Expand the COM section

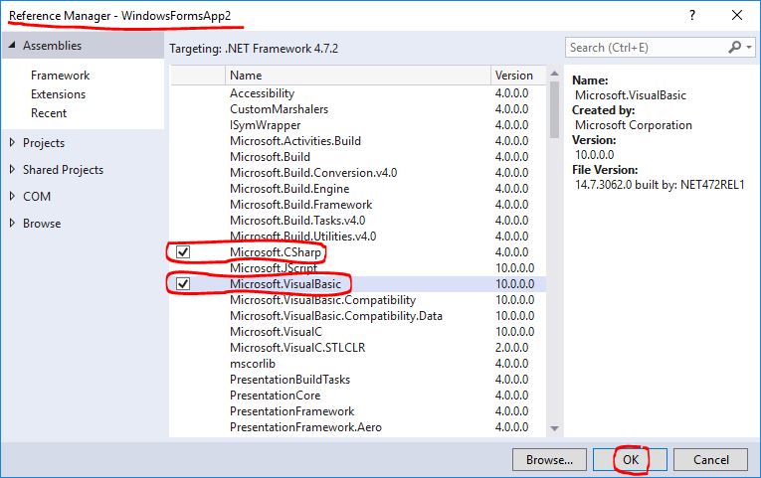12,197
